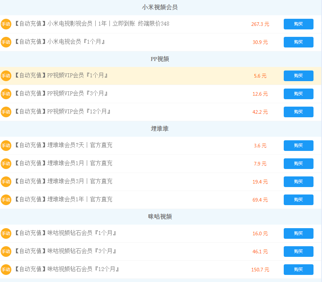Click the 46.1 元 price
This screenshot has width=322, height=282.
click(x=260, y=252)
